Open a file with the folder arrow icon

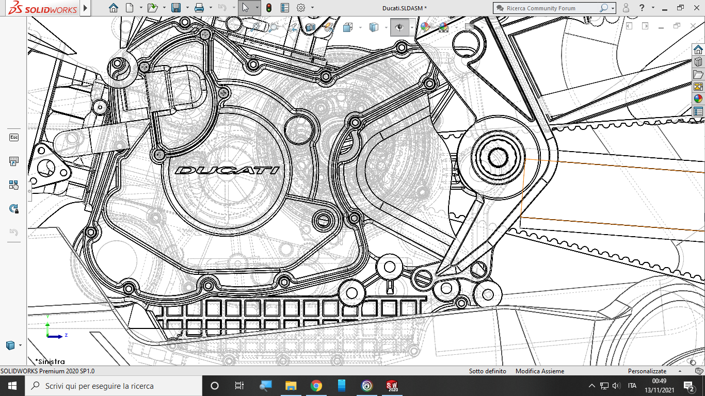152,8
